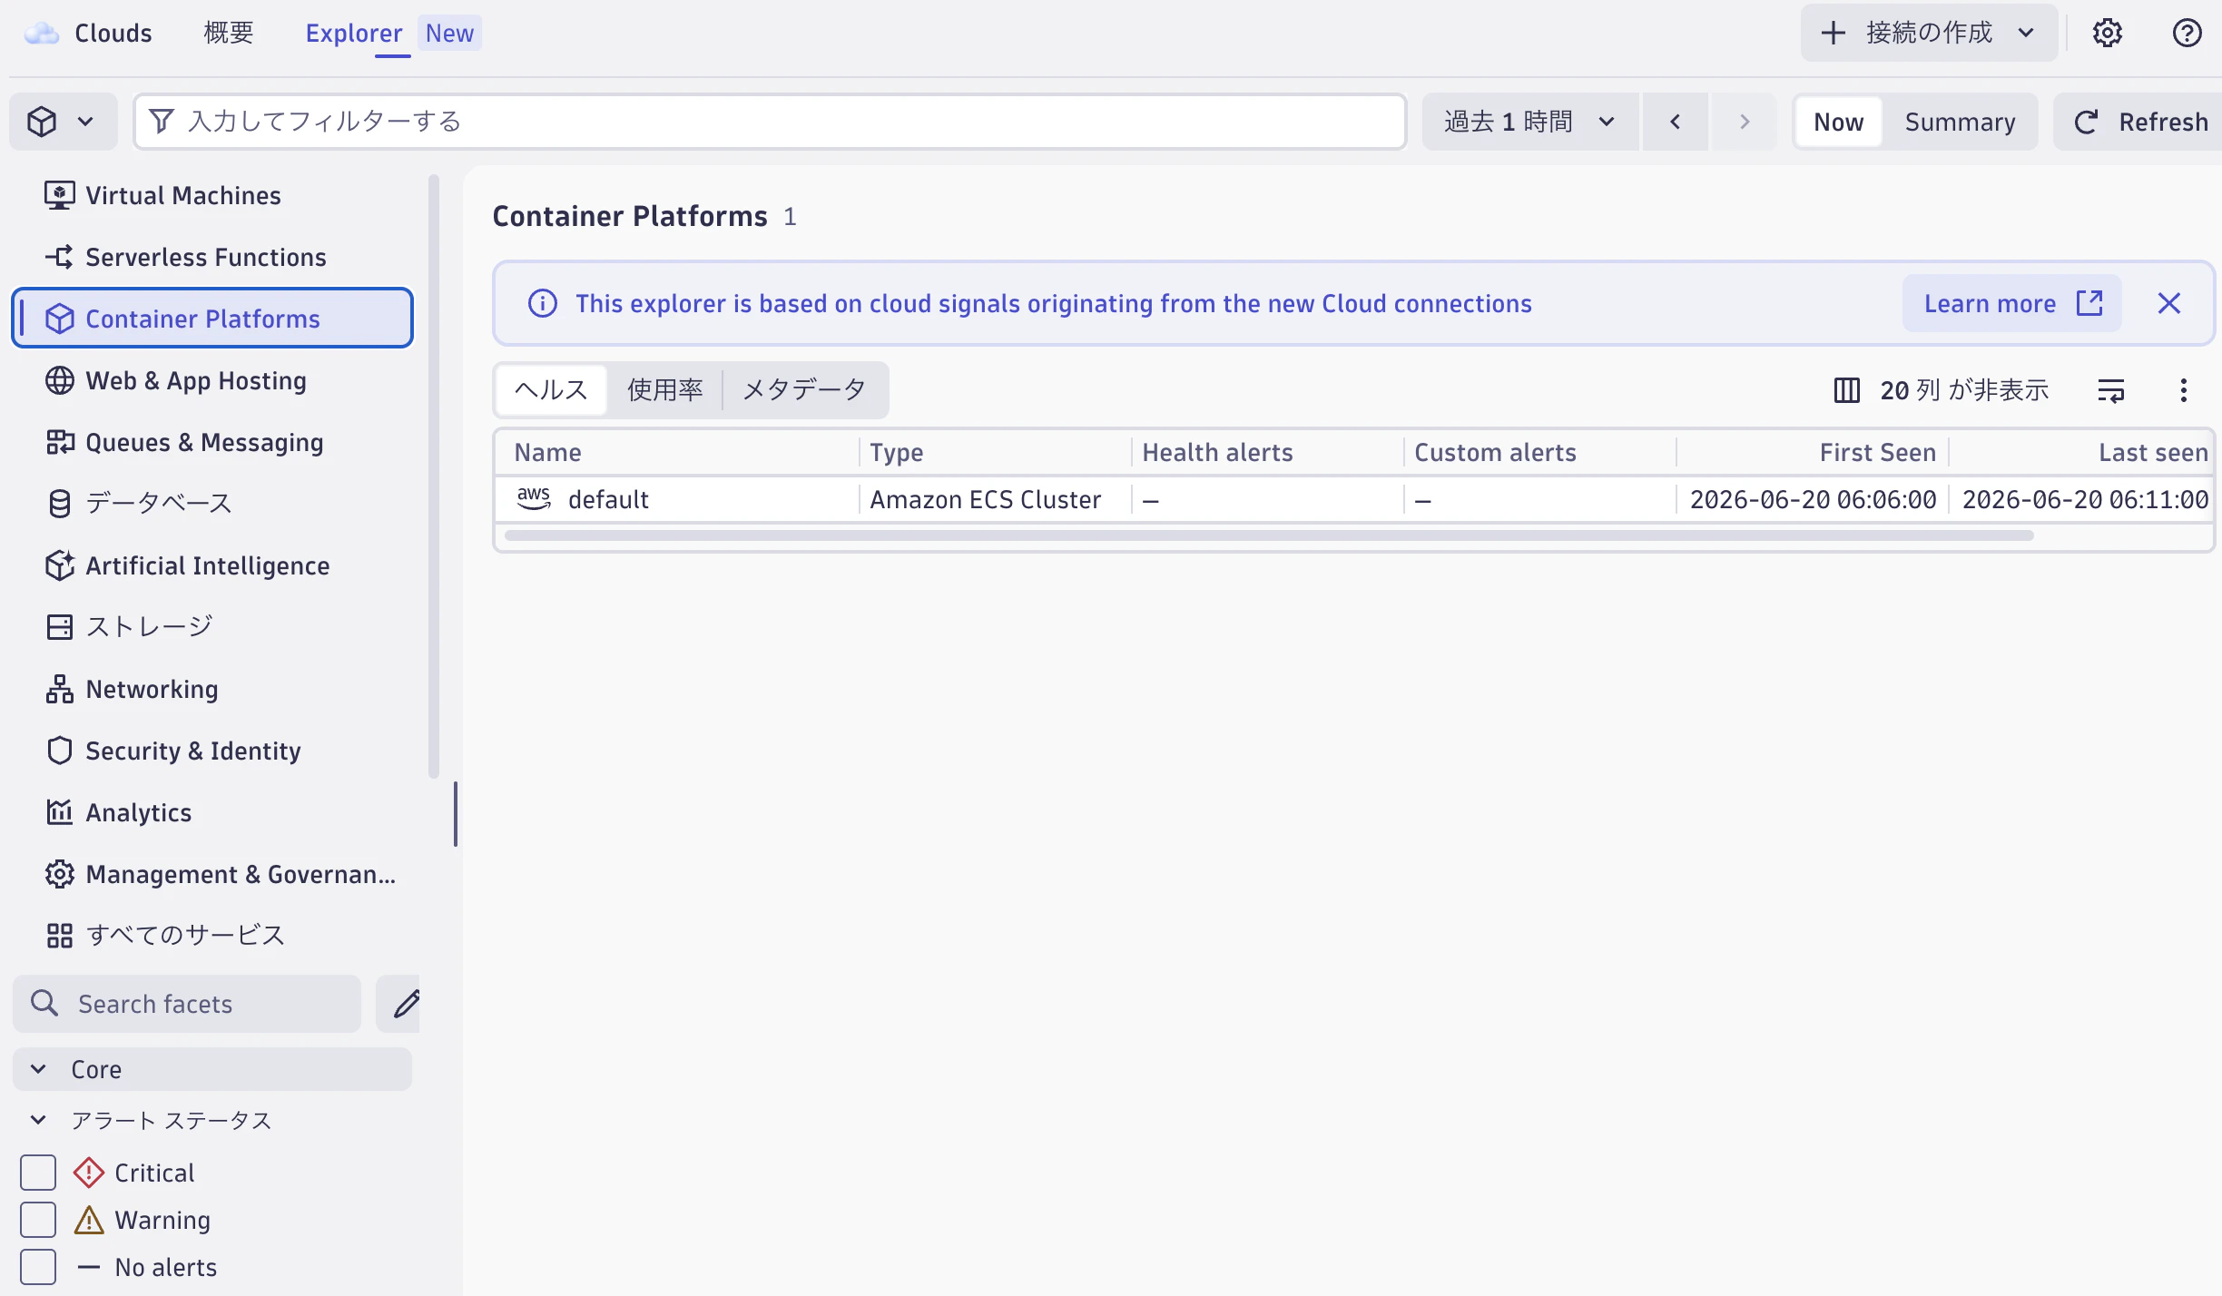Click the Virtual Machines monitor icon
2222x1296 pixels.
[60, 195]
